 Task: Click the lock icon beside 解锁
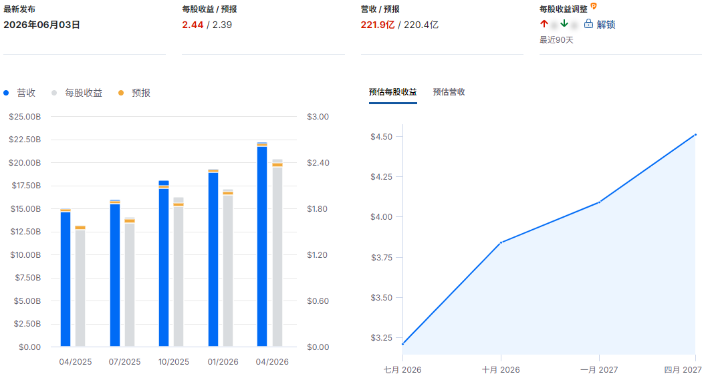pyautogui.click(x=588, y=24)
